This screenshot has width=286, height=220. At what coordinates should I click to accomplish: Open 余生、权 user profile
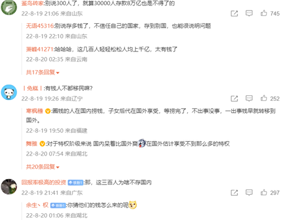[37, 205]
